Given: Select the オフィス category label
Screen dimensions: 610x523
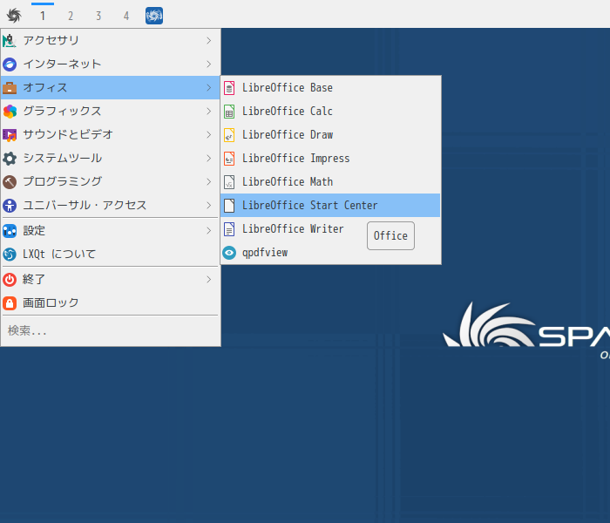Looking at the screenshot, I should pyautogui.click(x=45, y=87).
